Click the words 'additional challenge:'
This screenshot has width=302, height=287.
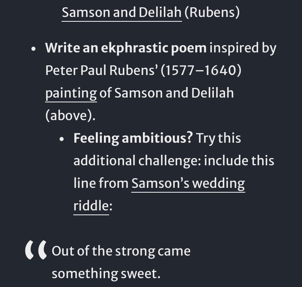137,161
